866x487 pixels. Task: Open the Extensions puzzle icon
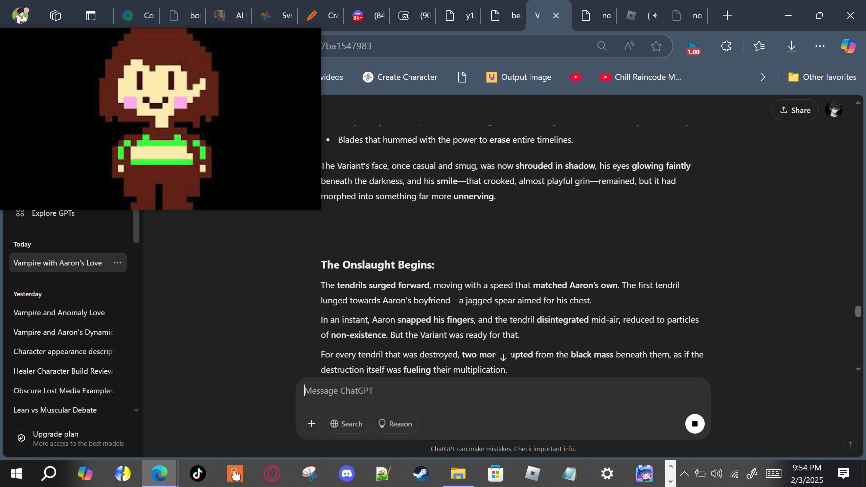(x=726, y=46)
